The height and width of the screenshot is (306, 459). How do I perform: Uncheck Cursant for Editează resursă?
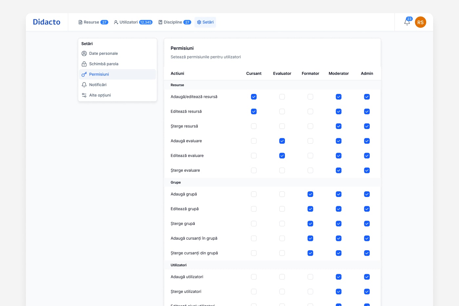click(254, 112)
